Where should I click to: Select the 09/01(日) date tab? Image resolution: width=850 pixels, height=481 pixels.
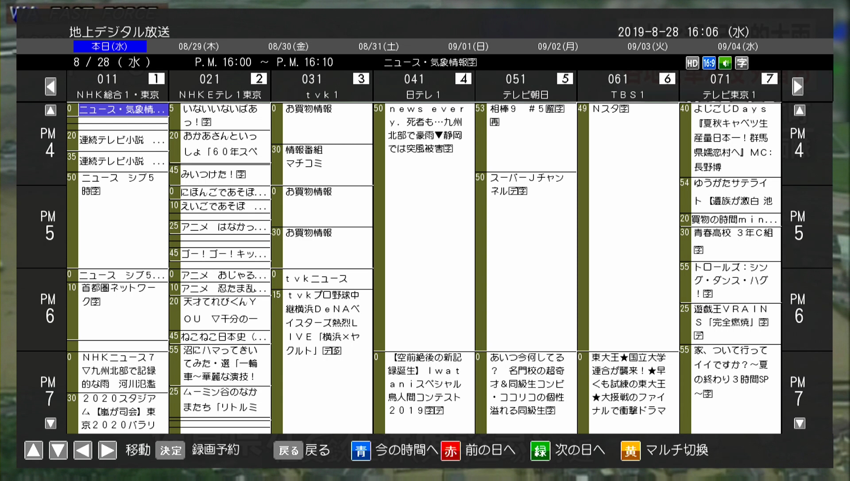468,46
